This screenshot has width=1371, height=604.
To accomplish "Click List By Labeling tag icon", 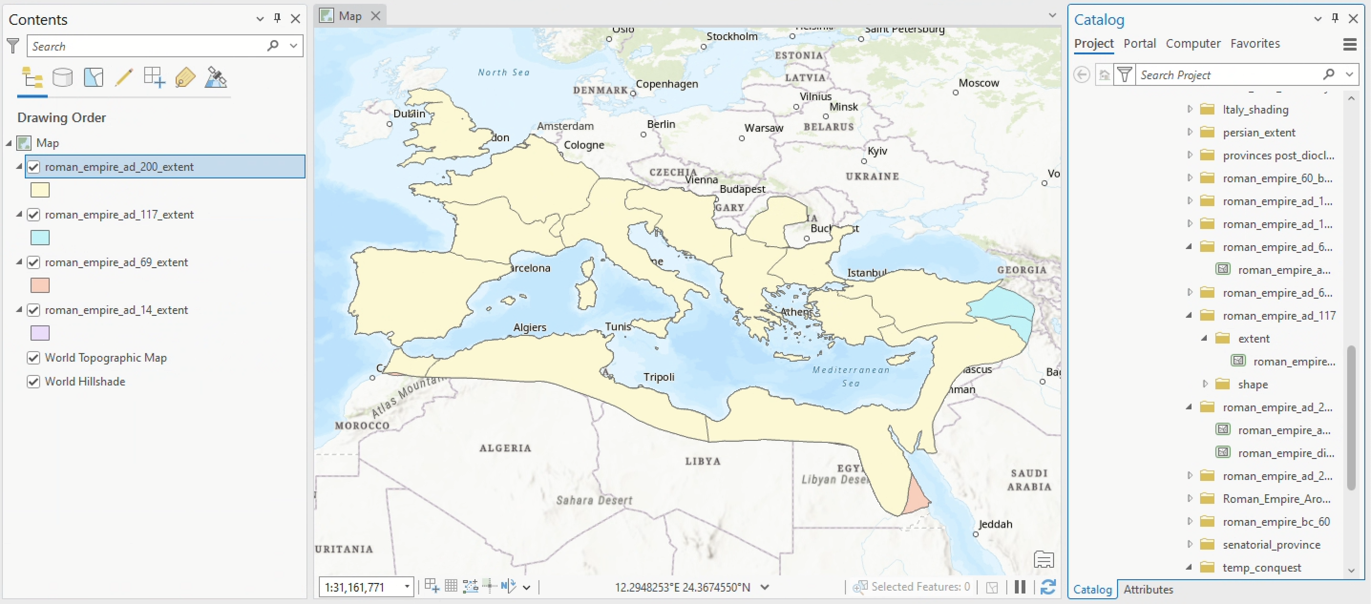I will tap(185, 78).
